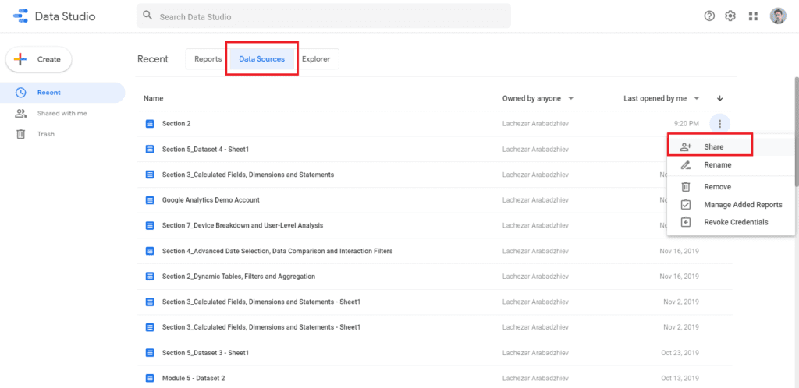Choose Remove from the context menu
The image size is (799, 388).
tap(730, 187)
